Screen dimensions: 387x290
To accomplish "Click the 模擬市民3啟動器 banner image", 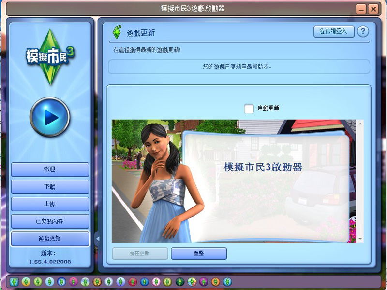I will 234,181.
